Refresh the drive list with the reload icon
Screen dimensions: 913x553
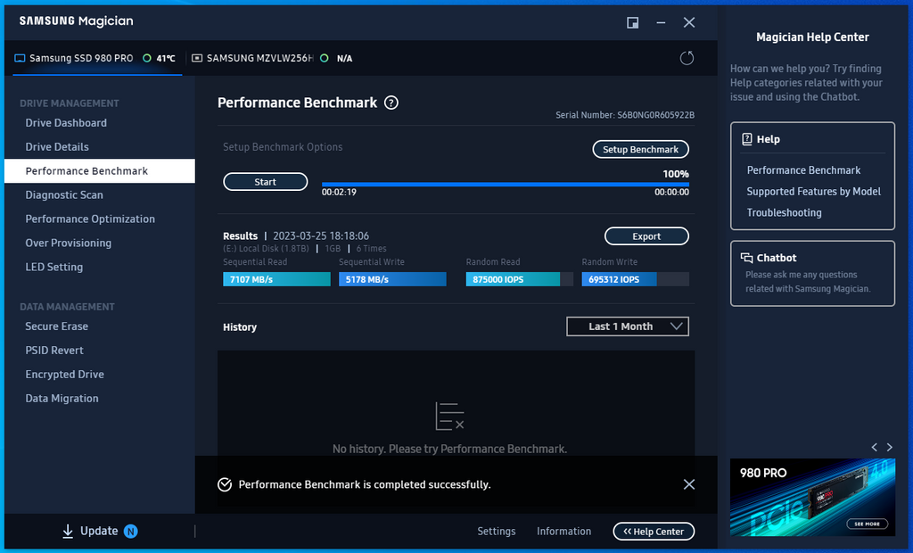click(687, 58)
